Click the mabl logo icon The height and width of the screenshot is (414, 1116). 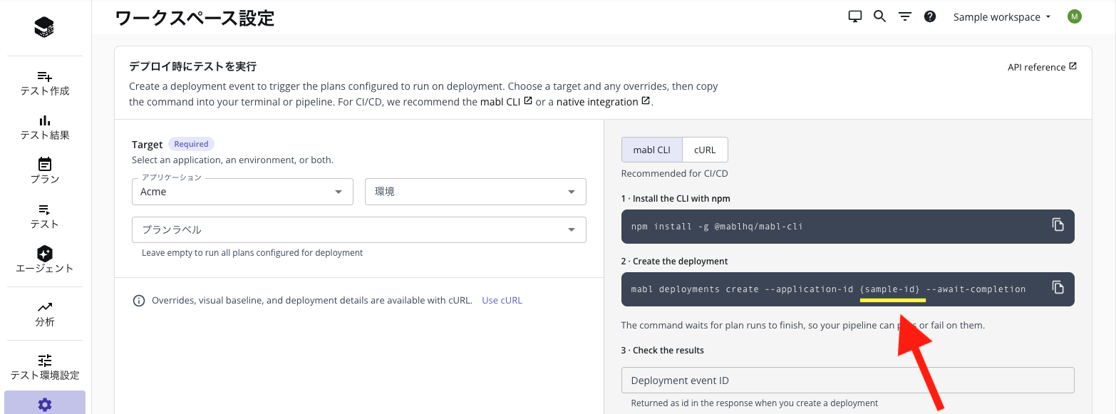click(x=44, y=28)
